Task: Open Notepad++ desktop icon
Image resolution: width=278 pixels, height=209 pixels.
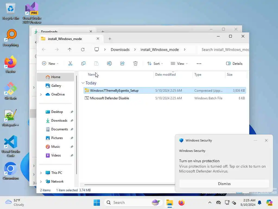Action: [11, 118]
